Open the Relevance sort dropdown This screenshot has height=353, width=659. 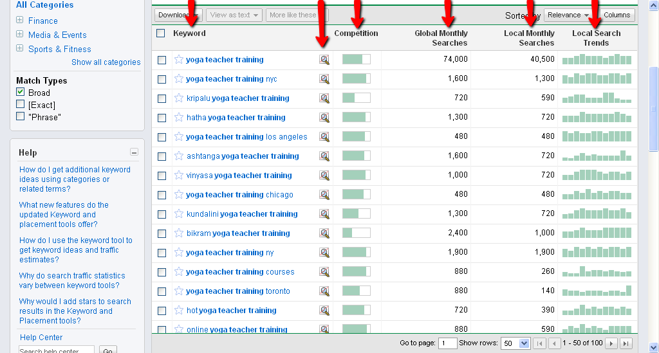coord(568,15)
